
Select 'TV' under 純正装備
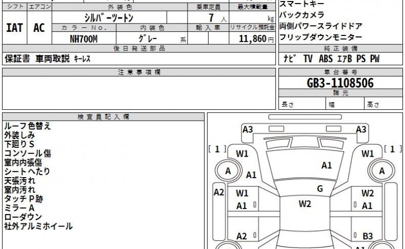(x=308, y=59)
